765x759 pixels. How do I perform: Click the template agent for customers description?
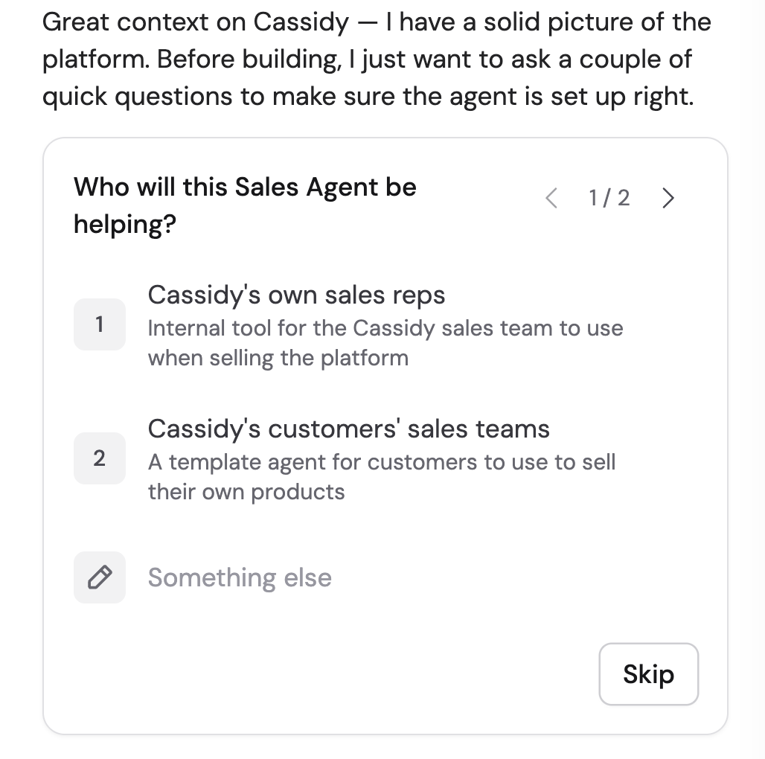pos(382,476)
